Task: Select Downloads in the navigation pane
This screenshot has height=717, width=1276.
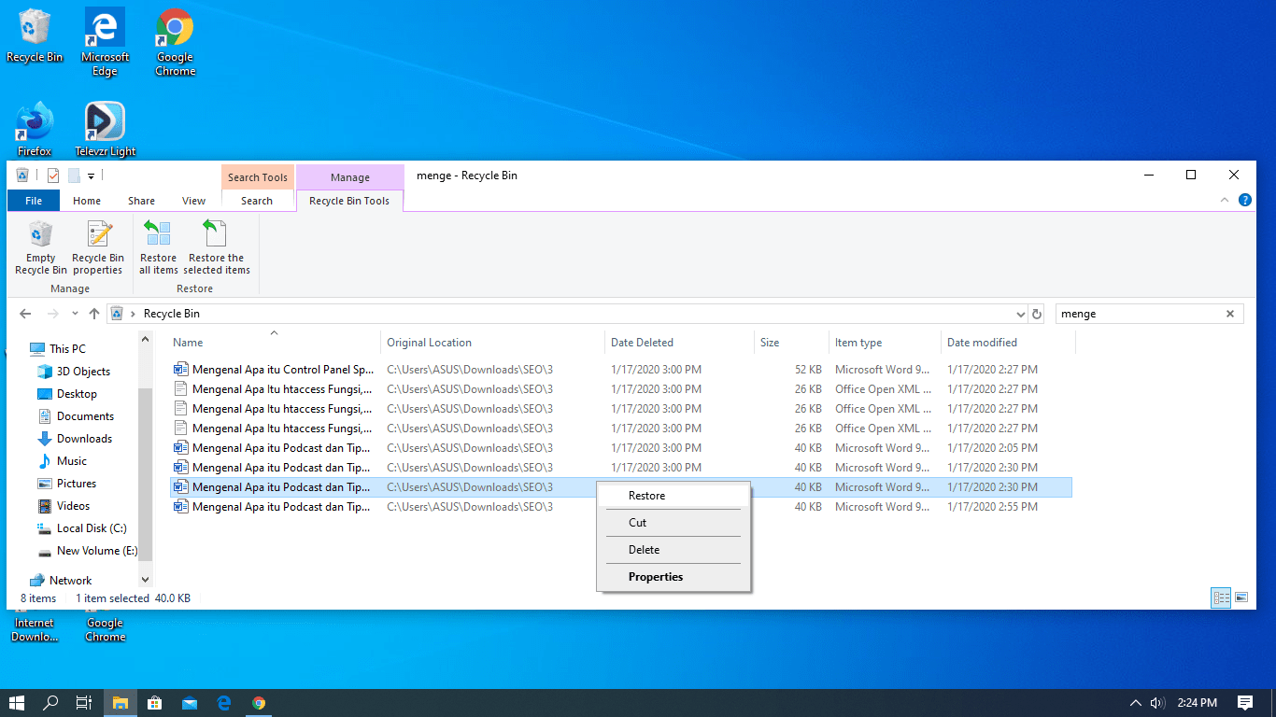Action: [x=84, y=439]
